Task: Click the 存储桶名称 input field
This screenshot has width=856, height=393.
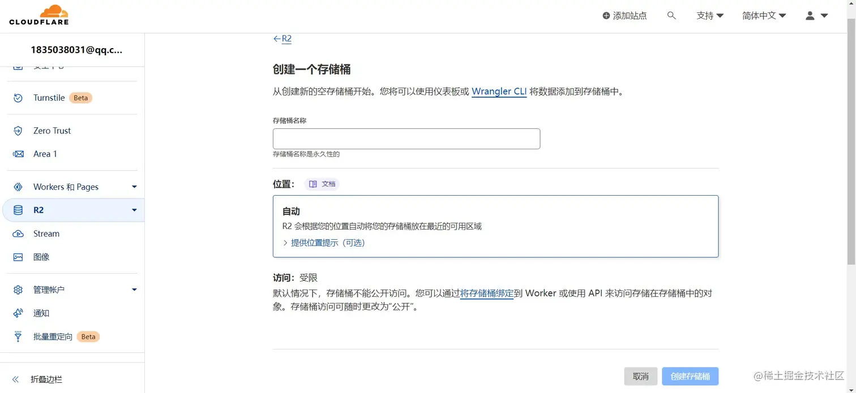Action: click(x=406, y=139)
